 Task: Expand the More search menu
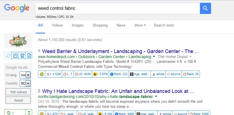click(x=140, y=25)
